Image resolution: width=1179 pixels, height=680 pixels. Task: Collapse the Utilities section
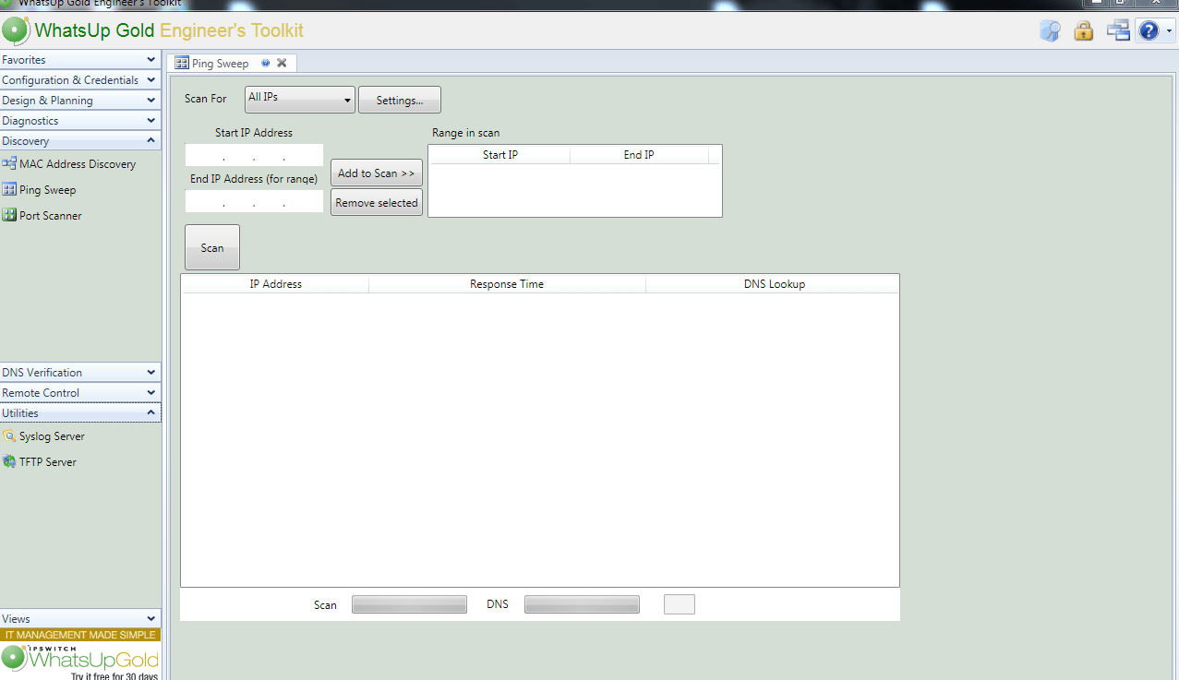click(80, 413)
